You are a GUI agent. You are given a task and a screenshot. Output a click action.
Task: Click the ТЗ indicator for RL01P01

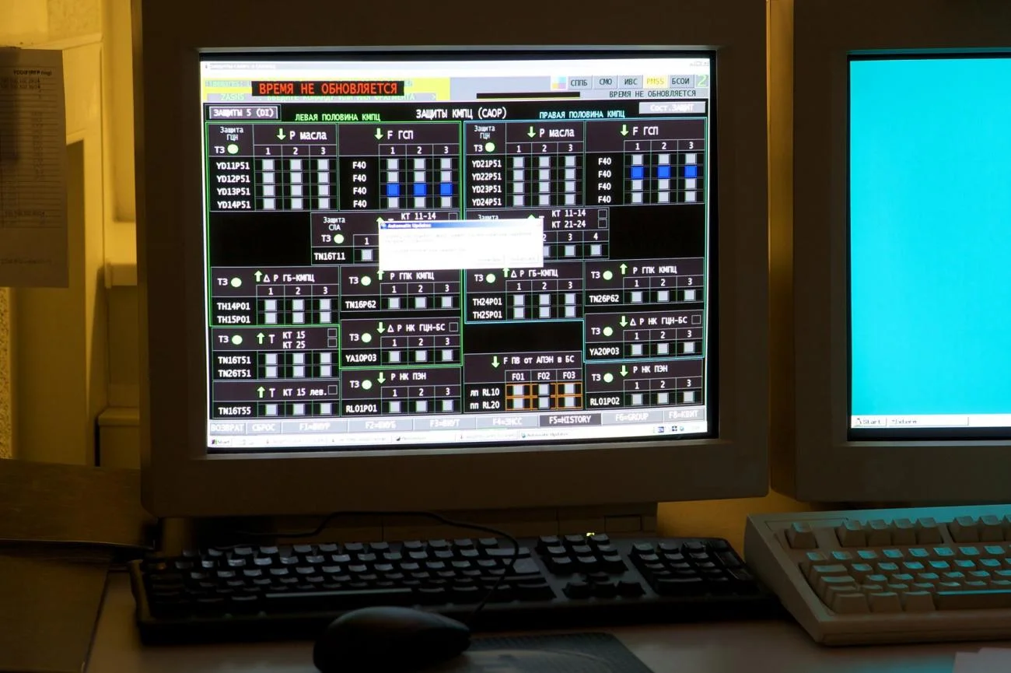[x=366, y=384]
